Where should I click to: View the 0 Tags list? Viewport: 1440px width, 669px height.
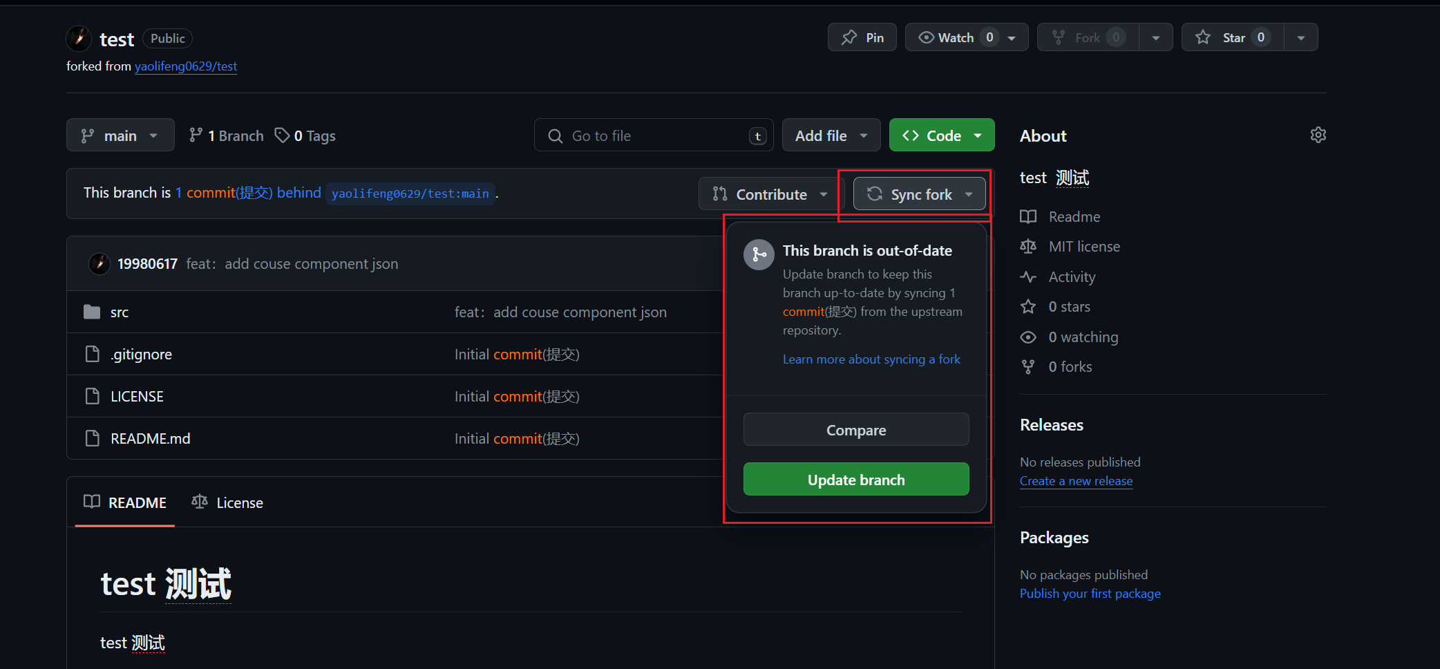coord(305,135)
